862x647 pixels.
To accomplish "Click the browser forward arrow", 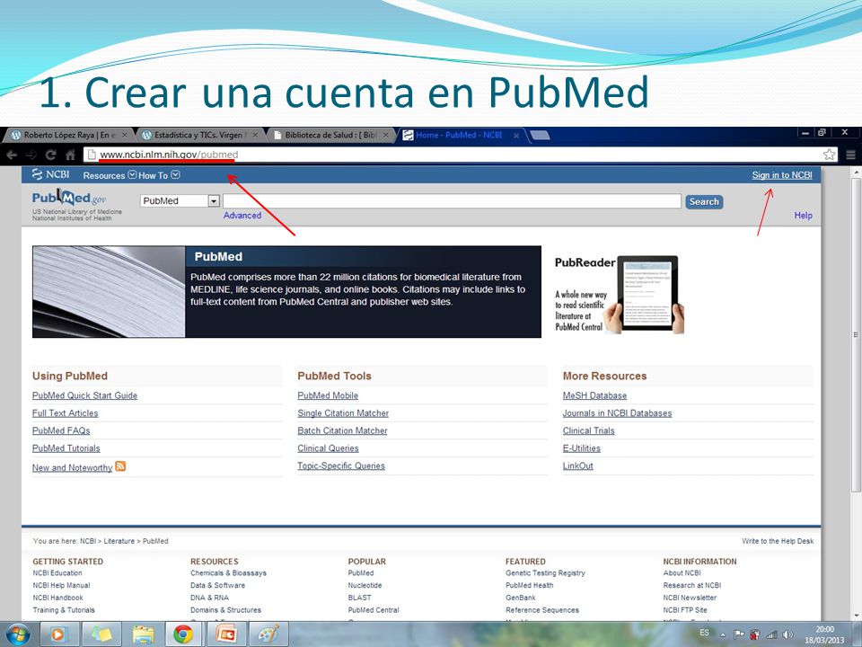I will (x=31, y=155).
